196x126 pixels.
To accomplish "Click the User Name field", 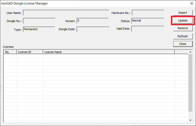I will coord(66,13).
